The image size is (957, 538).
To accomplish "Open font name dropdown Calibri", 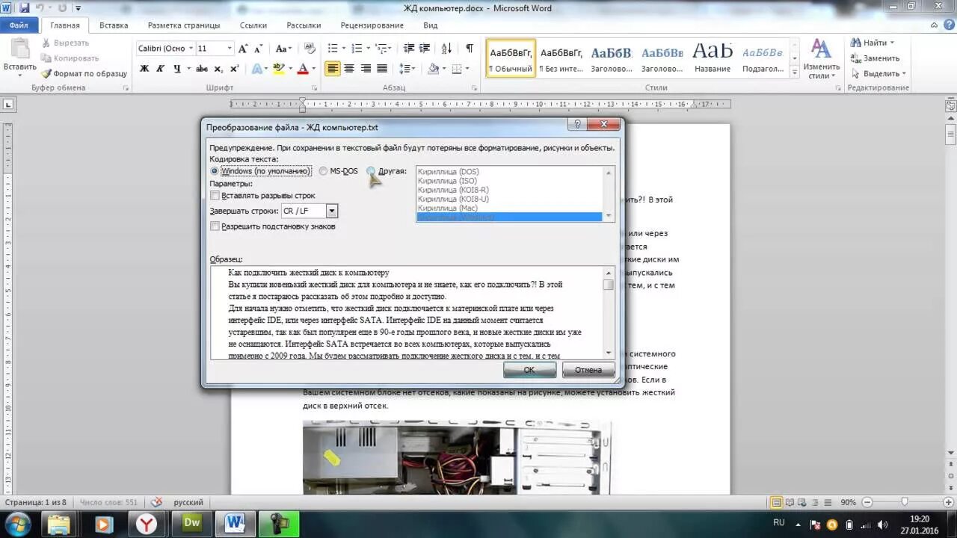I will pos(190,49).
